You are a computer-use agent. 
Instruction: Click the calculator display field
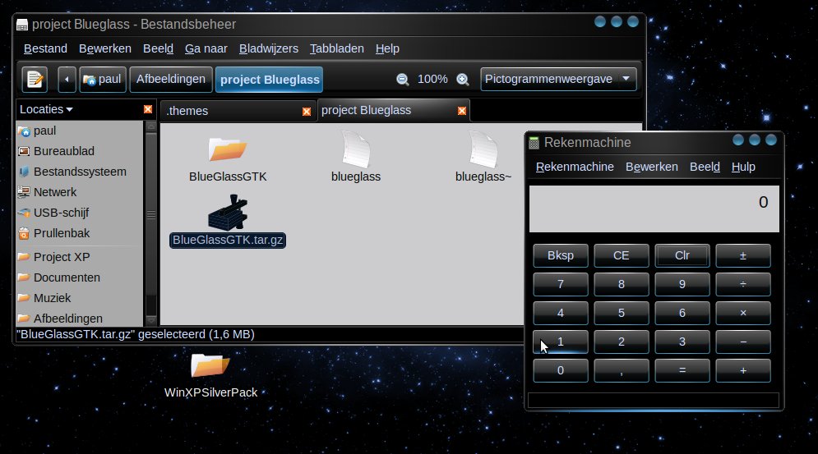click(654, 209)
